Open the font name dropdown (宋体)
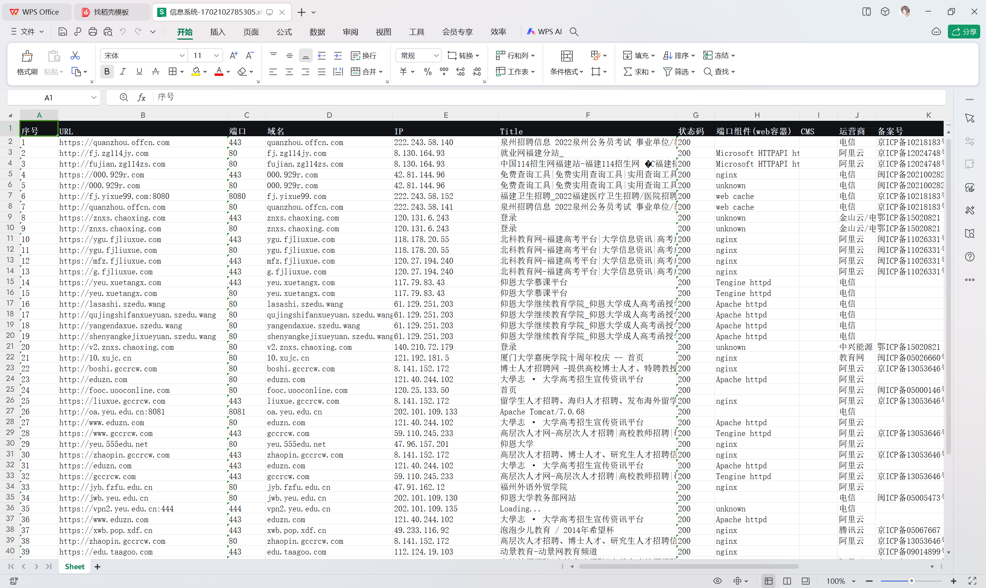Image resolution: width=986 pixels, height=588 pixels. (x=182, y=55)
